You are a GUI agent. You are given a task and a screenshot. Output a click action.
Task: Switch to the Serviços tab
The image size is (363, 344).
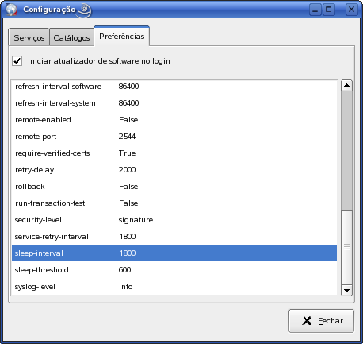click(29, 37)
